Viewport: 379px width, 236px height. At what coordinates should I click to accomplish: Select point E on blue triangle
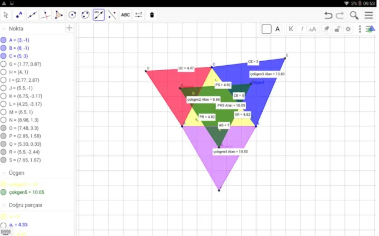(x=285, y=58)
